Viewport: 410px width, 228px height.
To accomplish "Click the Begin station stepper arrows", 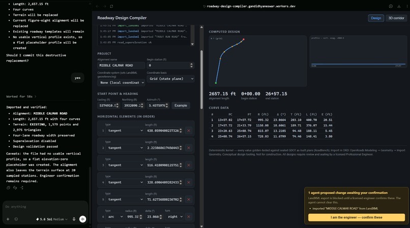I will [x=191, y=66].
